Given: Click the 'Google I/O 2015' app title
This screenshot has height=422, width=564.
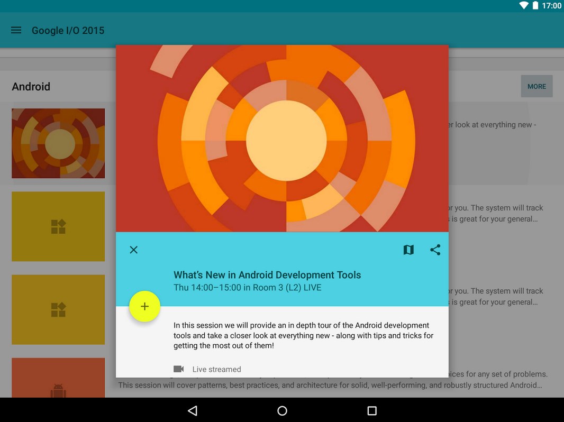Looking at the screenshot, I should [x=68, y=31].
